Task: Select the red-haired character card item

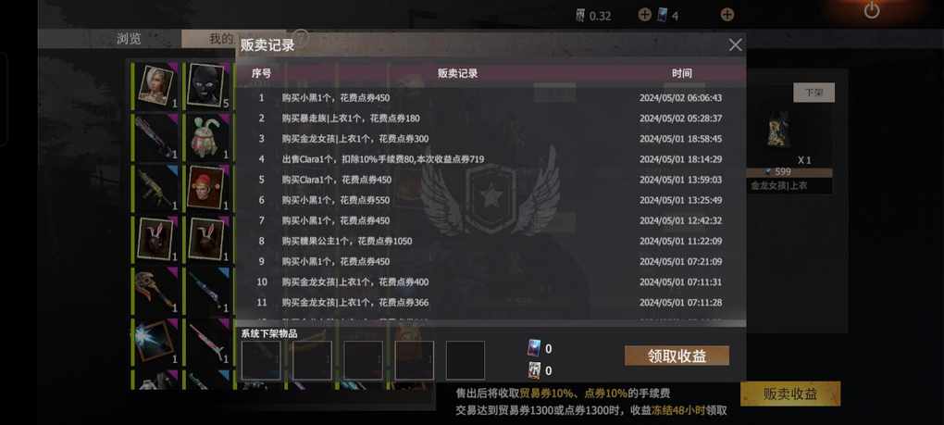Action: (208, 188)
